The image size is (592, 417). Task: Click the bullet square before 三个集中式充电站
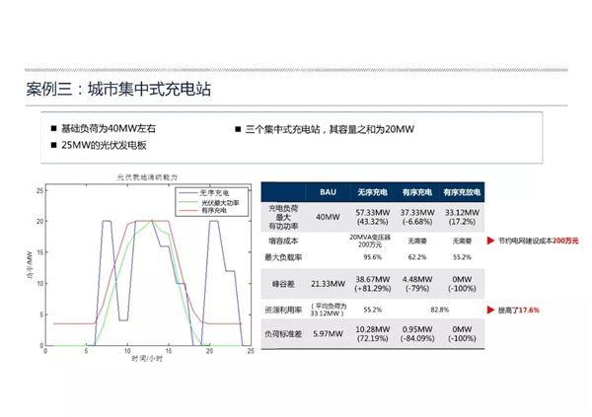[238, 129]
